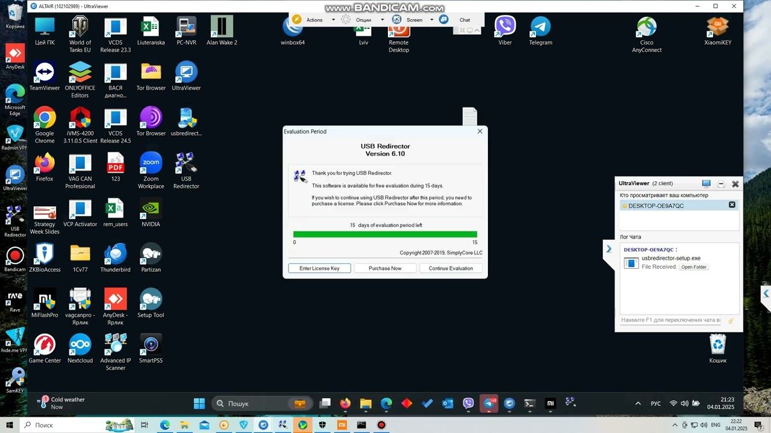
Task: Select the Advanced IP Scanner shortcut
Action: (x=115, y=352)
